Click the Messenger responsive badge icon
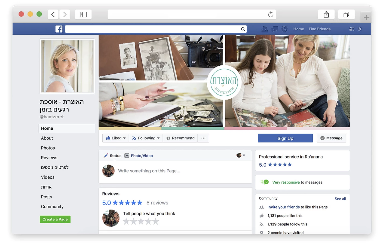The height and width of the screenshot is (246, 378). (265, 182)
